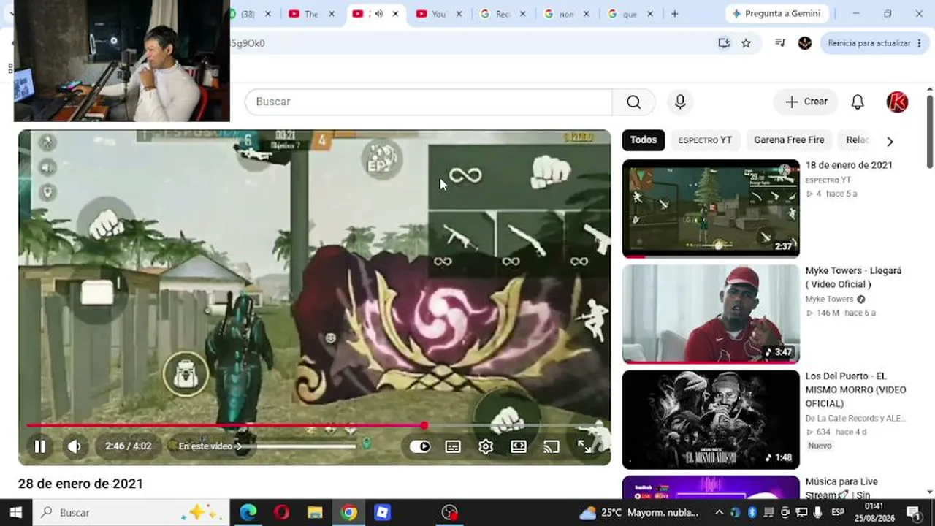This screenshot has height=526, width=935.
Task: Open Opera browser from the taskbar
Action: tap(281, 513)
